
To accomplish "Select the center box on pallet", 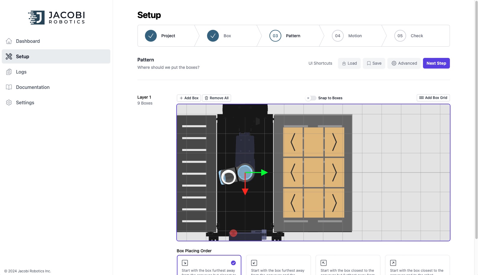I will pos(314,173).
